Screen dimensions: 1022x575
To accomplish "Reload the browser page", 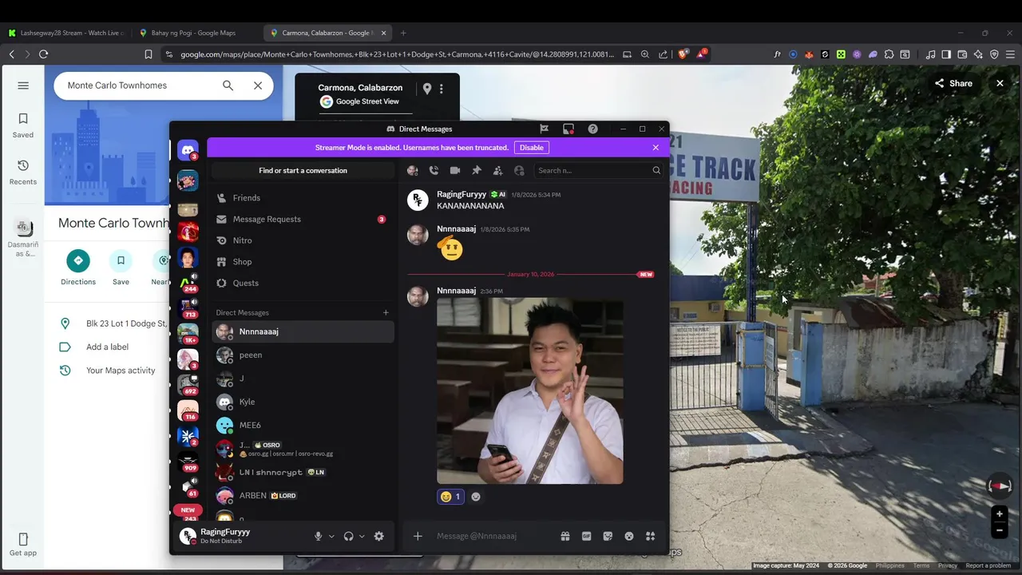I will (43, 54).
